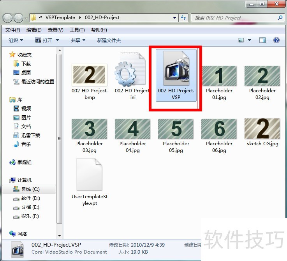The width and height of the screenshot is (287, 261).
Task: Select the 002_HD-Project.bmp thumbnail
Action: (x=89, y=81)
